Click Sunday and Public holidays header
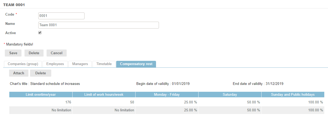Viewport: 328px width, 119px height. (293, 94)
